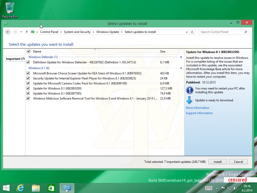The width and height of the screenshot is (257, 193).
Task: Uncheck Security Update for Flash Player KB2929825
Action: [x=28, y=78]
